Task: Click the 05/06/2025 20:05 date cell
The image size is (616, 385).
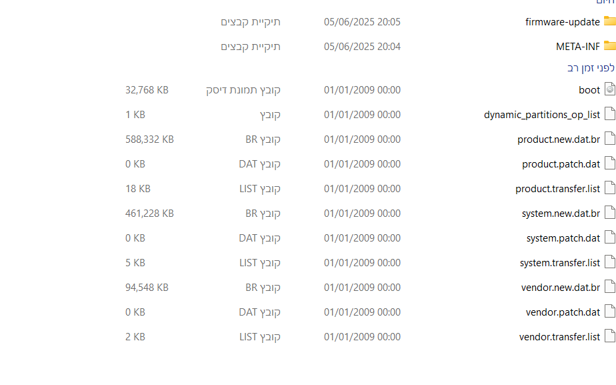Action: [362, 21]
